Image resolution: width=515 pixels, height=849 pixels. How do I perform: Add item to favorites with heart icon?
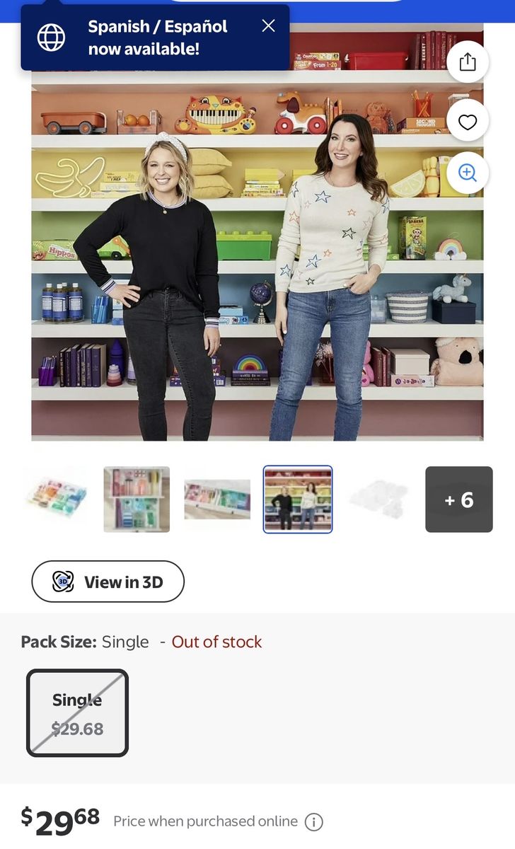point(468,122)
